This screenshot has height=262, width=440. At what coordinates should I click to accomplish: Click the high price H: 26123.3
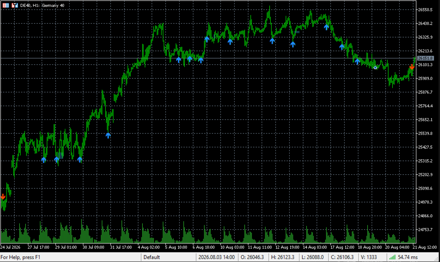283,257
